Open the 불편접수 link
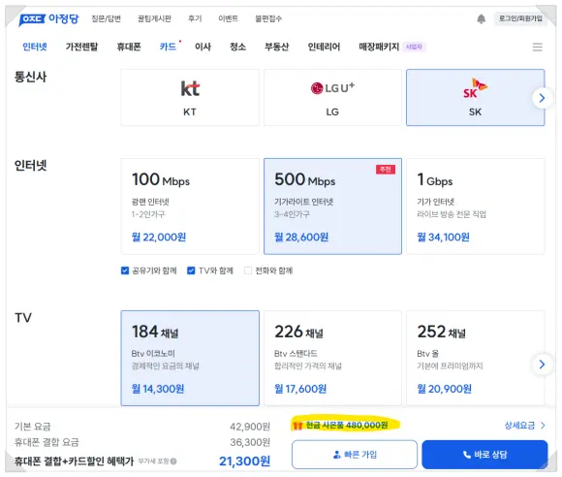The height and width of the screenshot is (477, 562). (x=268, y=18)
